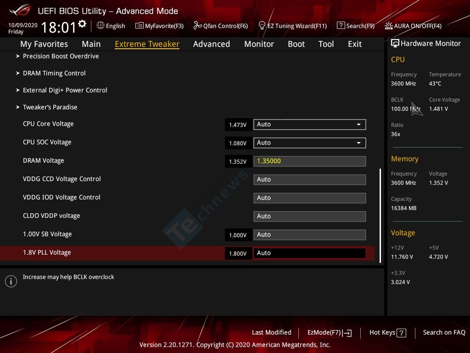Click the English language label
Screen dimensions: 470x353
pyautogui.click(x=115, y=26)
